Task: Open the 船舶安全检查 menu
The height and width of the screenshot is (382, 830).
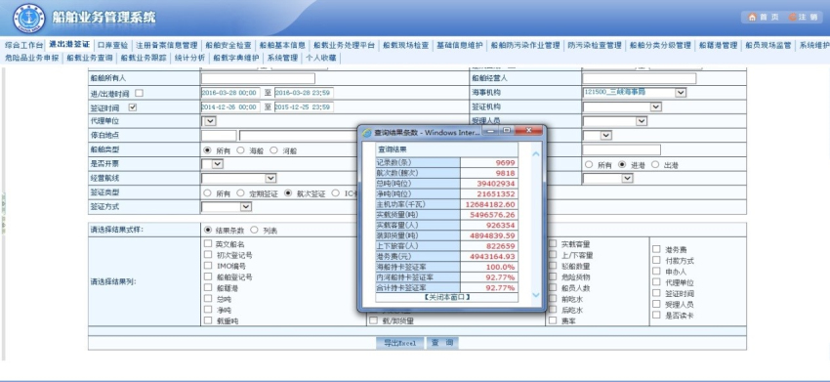Action: (228, 46)
